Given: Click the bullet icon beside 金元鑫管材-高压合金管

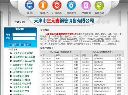Looking at the screenshot, I should click(x=11, y=57).
